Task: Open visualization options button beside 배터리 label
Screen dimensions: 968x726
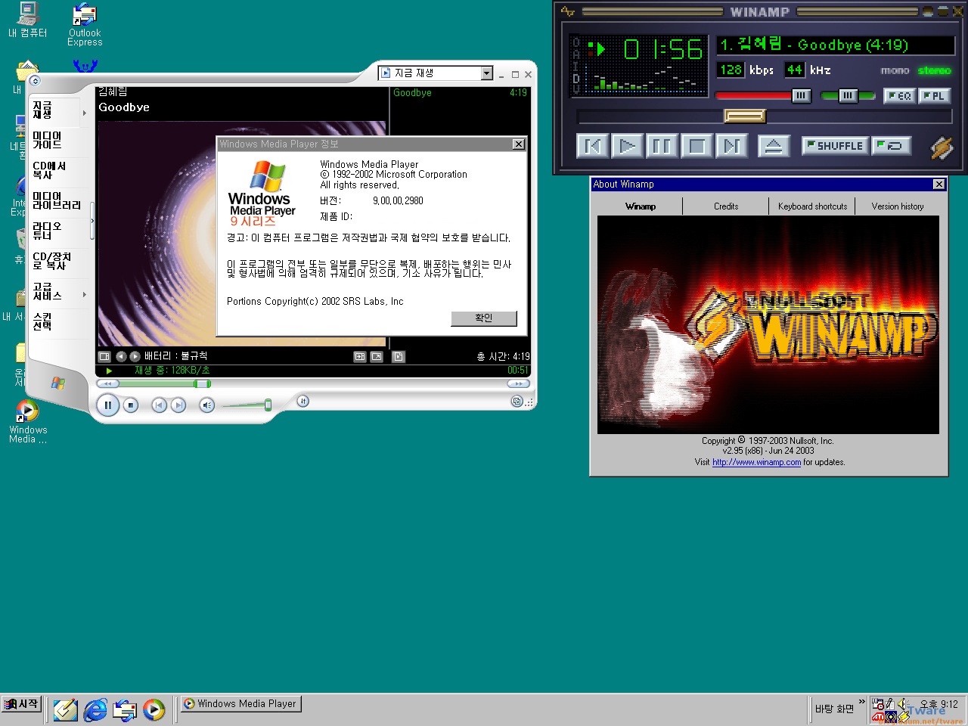Action: [x=104, y=356]
